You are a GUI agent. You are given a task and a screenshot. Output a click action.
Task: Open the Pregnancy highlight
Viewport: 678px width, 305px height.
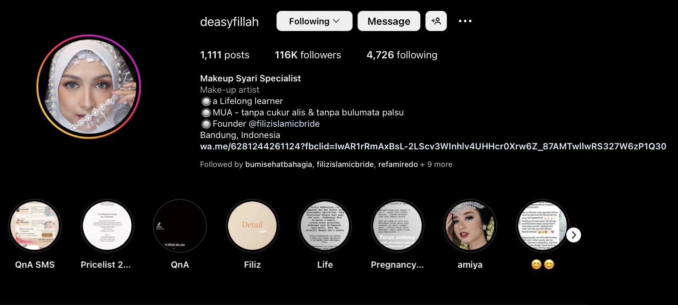pyautogui.click(x=397, y=226)
